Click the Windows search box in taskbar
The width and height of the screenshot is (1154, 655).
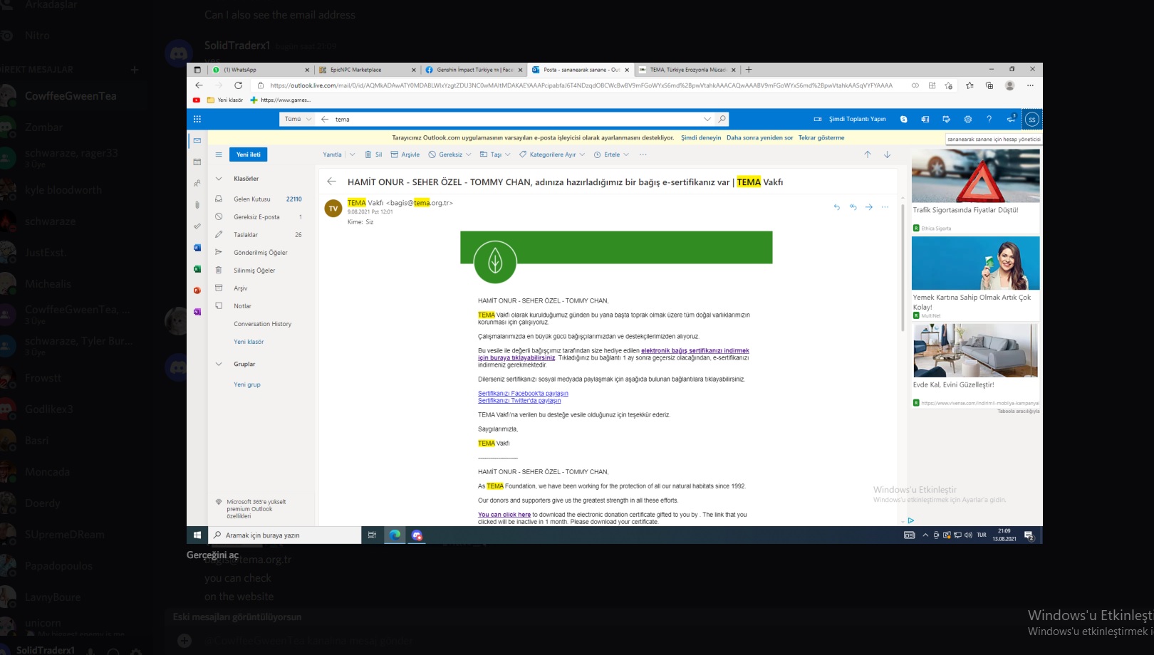click(x=285, y=535)
